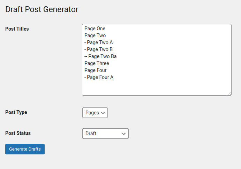Screen dimensions: 241x169
Task: Open the Post Type dropdown showing Pages
Action: tap(95, 113)
